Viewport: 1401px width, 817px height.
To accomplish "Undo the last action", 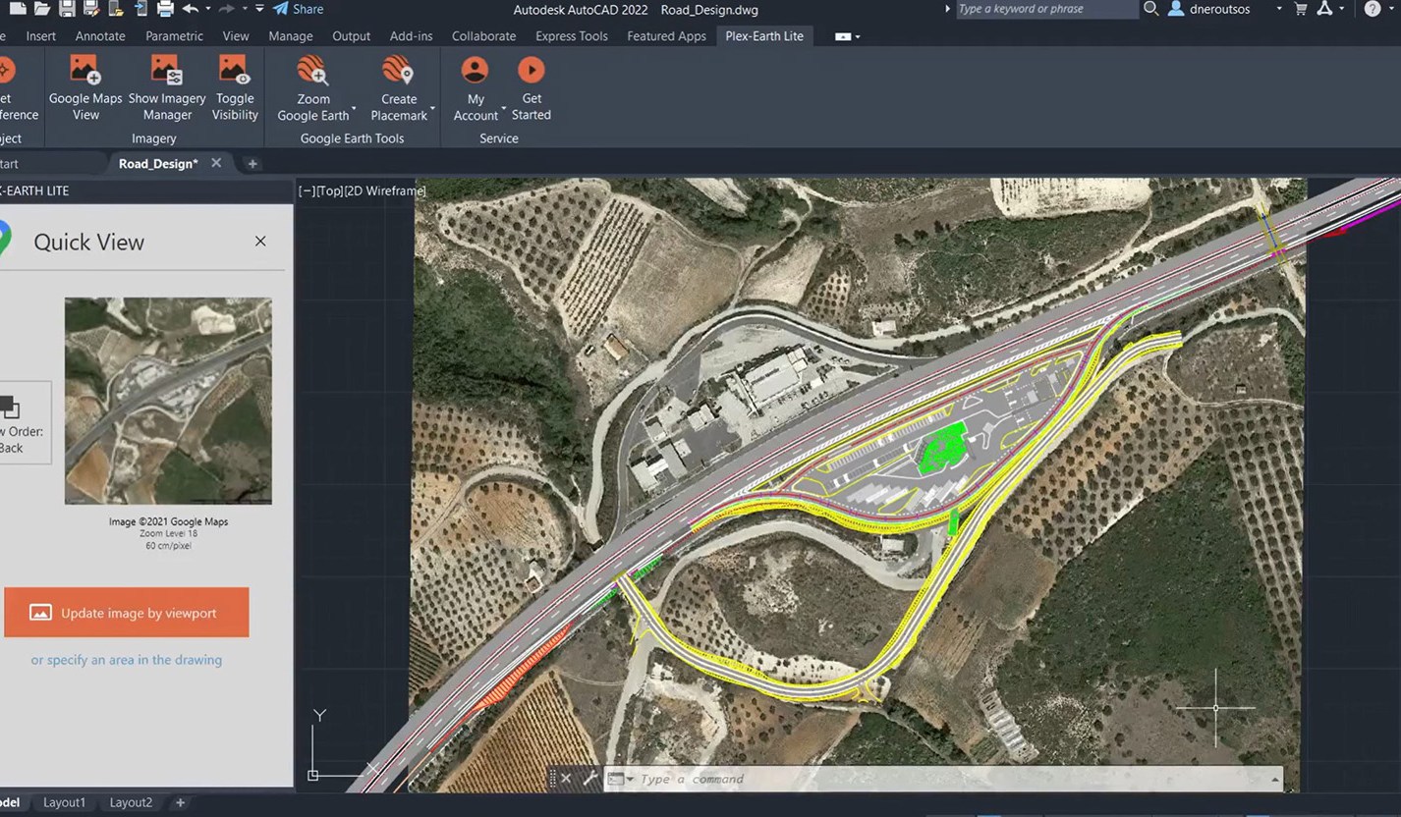I will [x=191, y=9].
